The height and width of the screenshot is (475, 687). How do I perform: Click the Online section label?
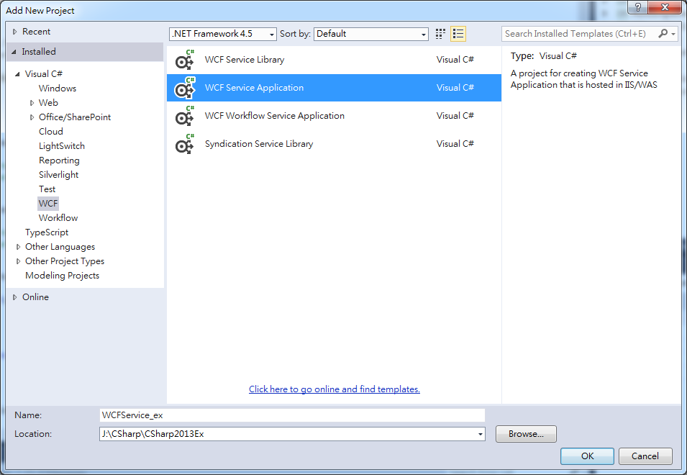(x=35, y=297)
